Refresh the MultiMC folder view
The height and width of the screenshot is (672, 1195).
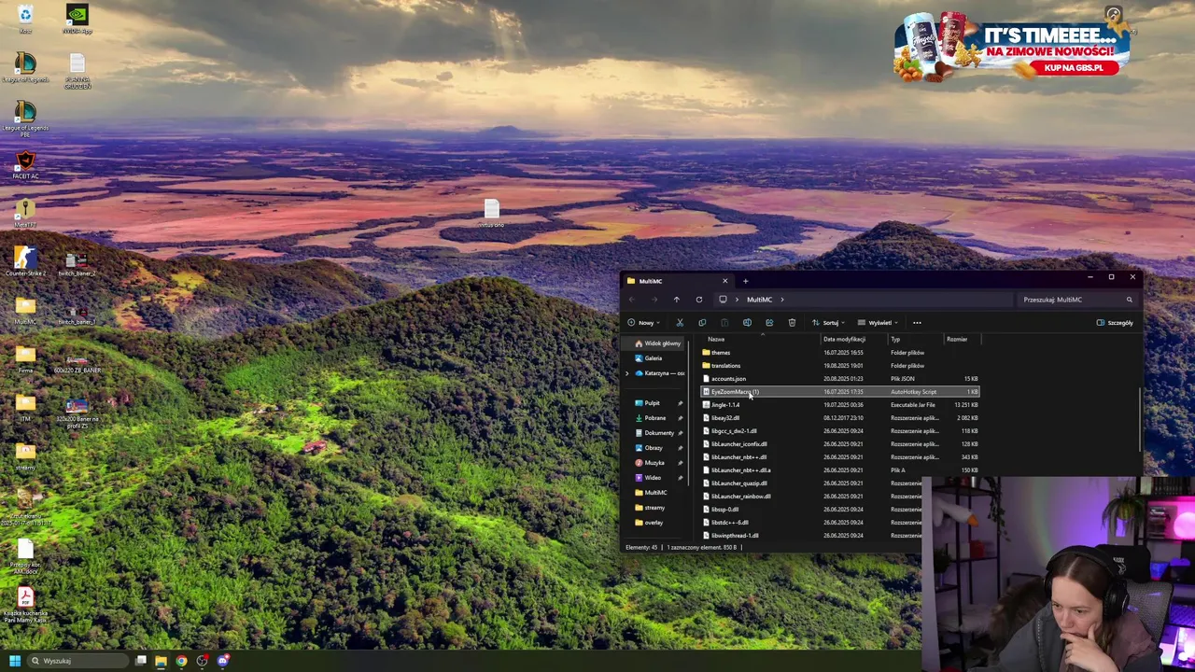[x=698, y=300]
